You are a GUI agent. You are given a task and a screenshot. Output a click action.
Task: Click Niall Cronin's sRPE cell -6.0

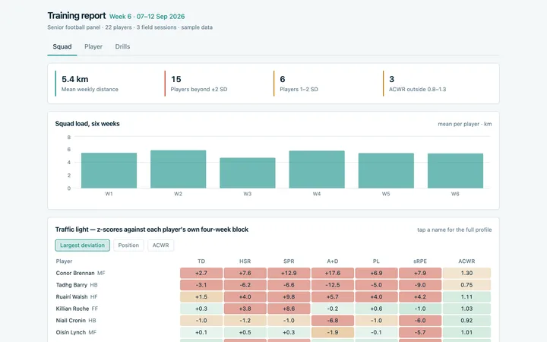[x=420, y=321]
